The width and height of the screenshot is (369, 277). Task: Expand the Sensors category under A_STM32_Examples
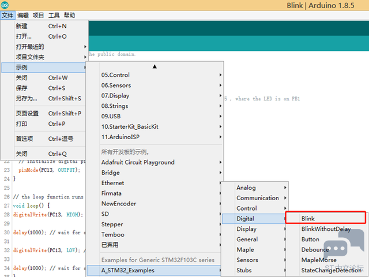point(254,260)
